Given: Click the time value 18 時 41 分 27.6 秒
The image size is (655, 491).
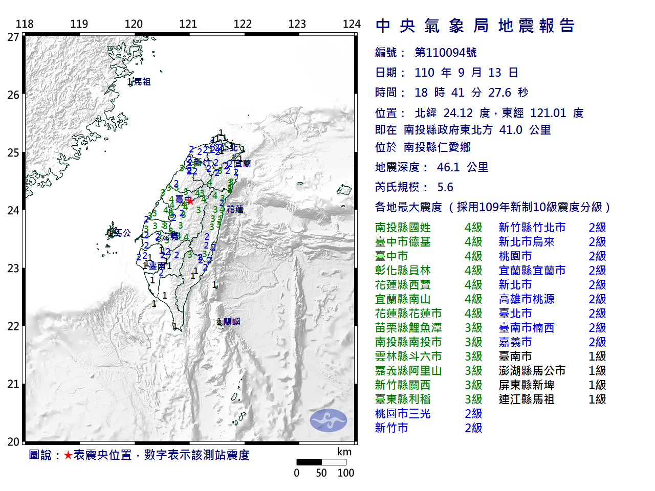Looking at the screenshot, I should 471,93.
